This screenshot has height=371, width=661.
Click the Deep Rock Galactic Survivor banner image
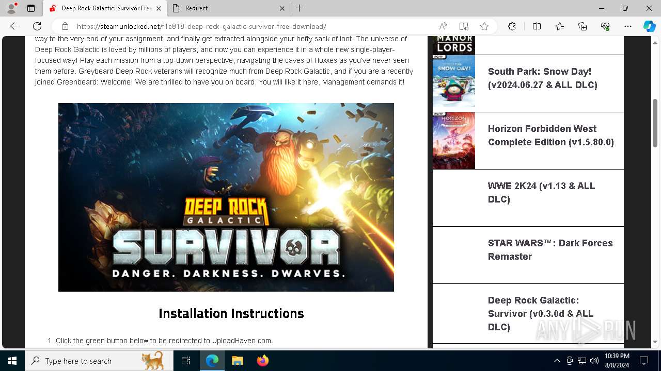pos(226,197)
